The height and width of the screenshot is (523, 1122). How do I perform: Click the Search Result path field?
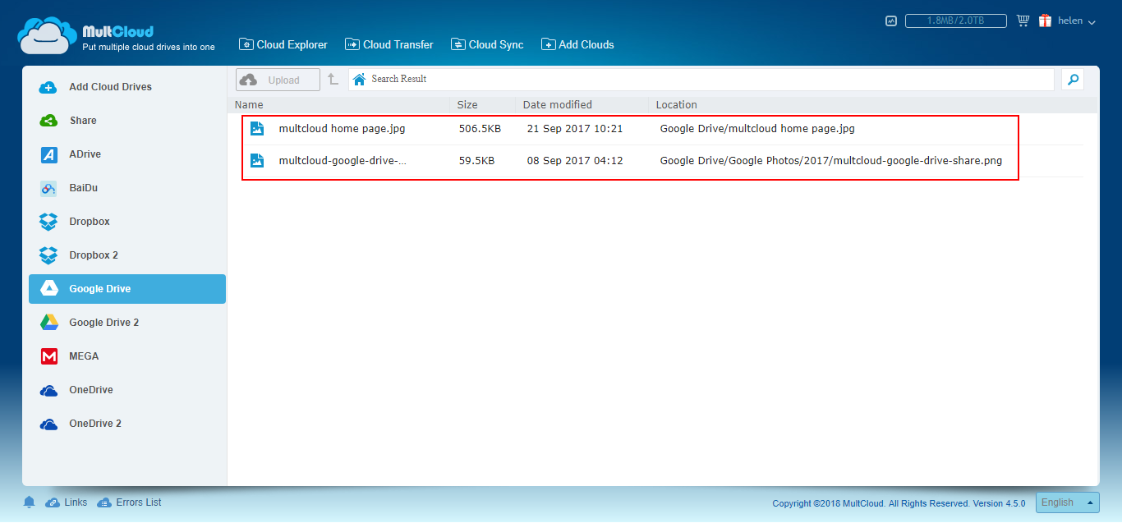tap(701, 79)
